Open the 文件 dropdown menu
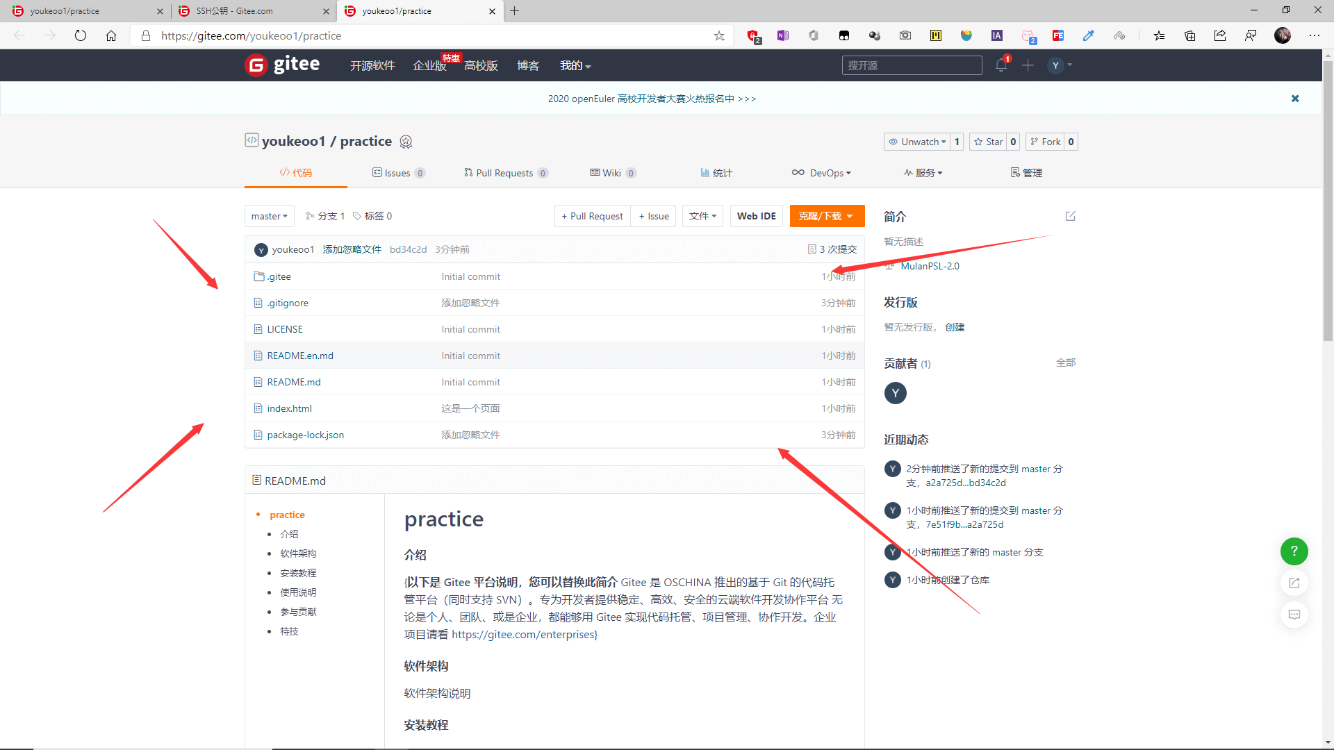 tap(703, 216)
